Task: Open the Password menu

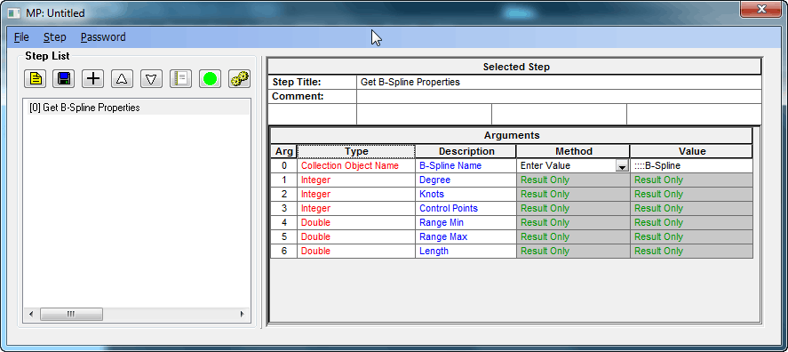Action: (x=103, y=37)
